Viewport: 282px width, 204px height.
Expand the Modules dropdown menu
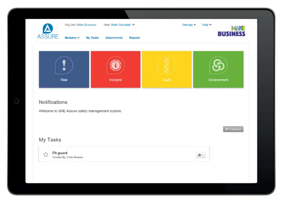(72, 38)
